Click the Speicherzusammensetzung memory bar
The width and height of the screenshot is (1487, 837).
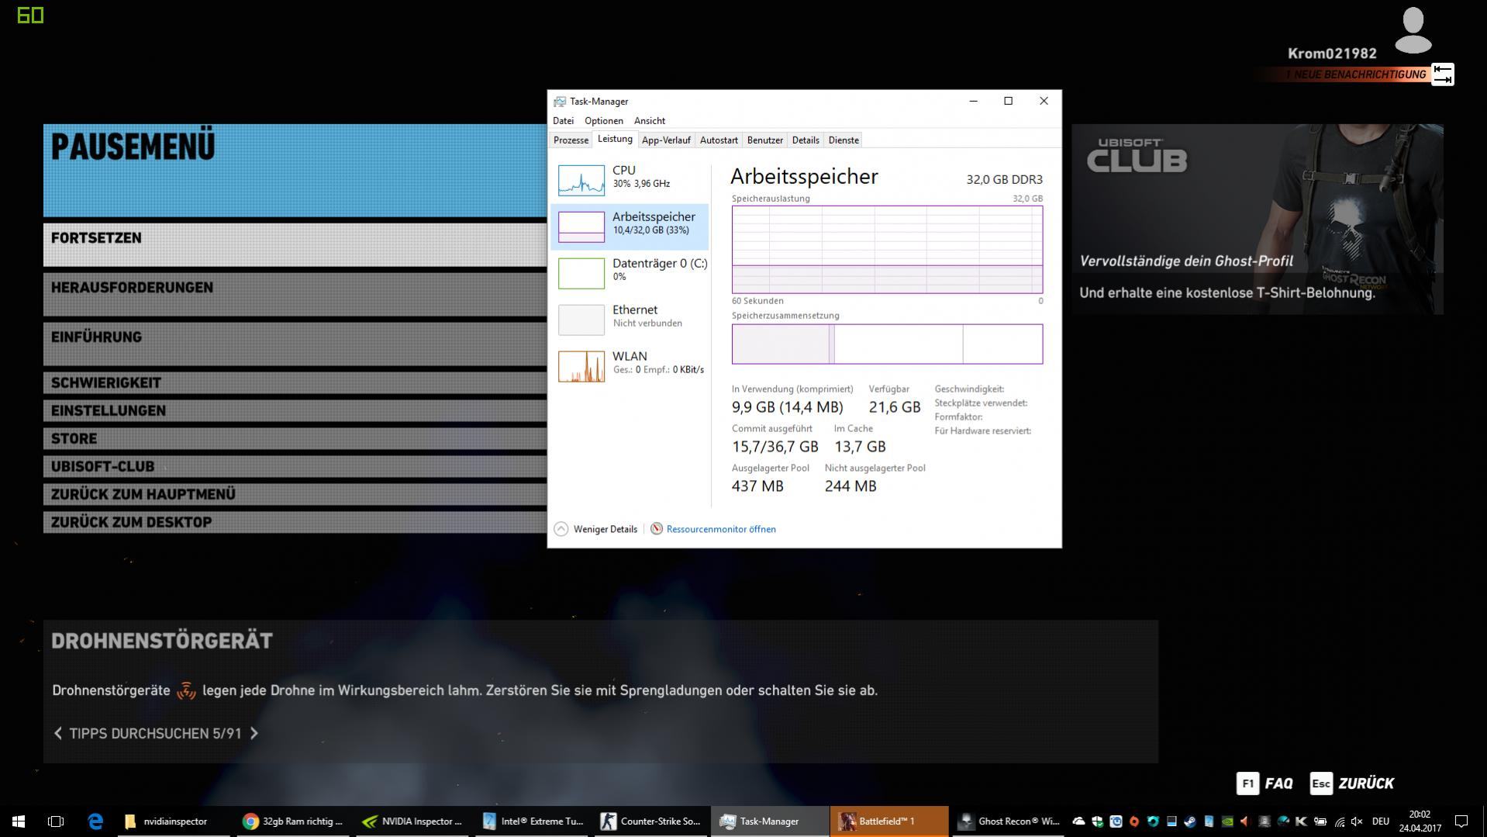coord(887,344)
